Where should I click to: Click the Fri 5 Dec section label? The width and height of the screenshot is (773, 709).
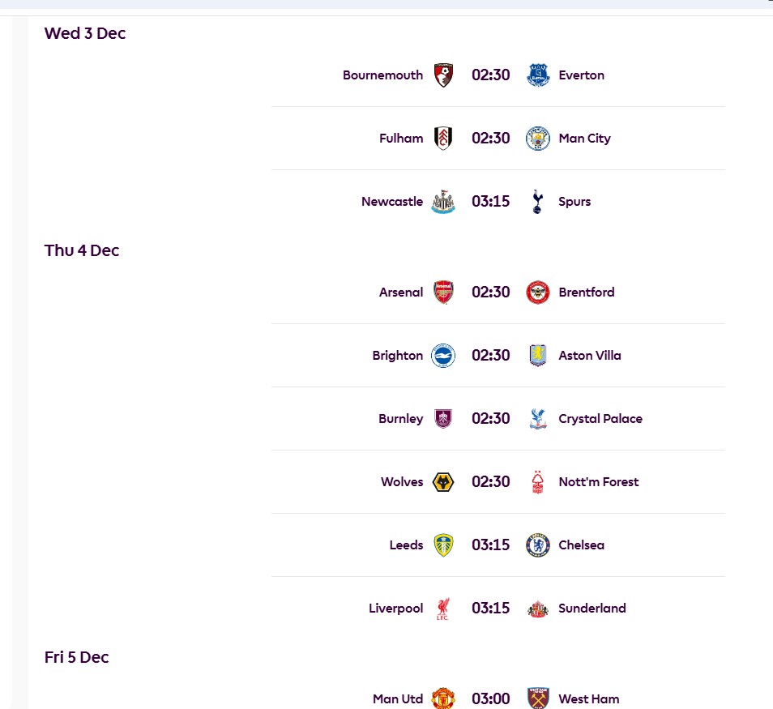point(76,657)
